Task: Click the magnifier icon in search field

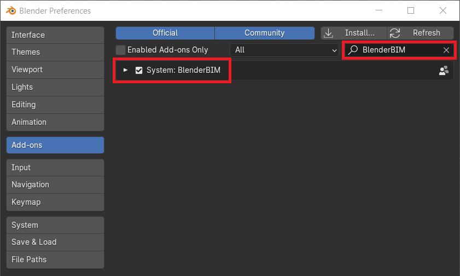Action: 353,50
